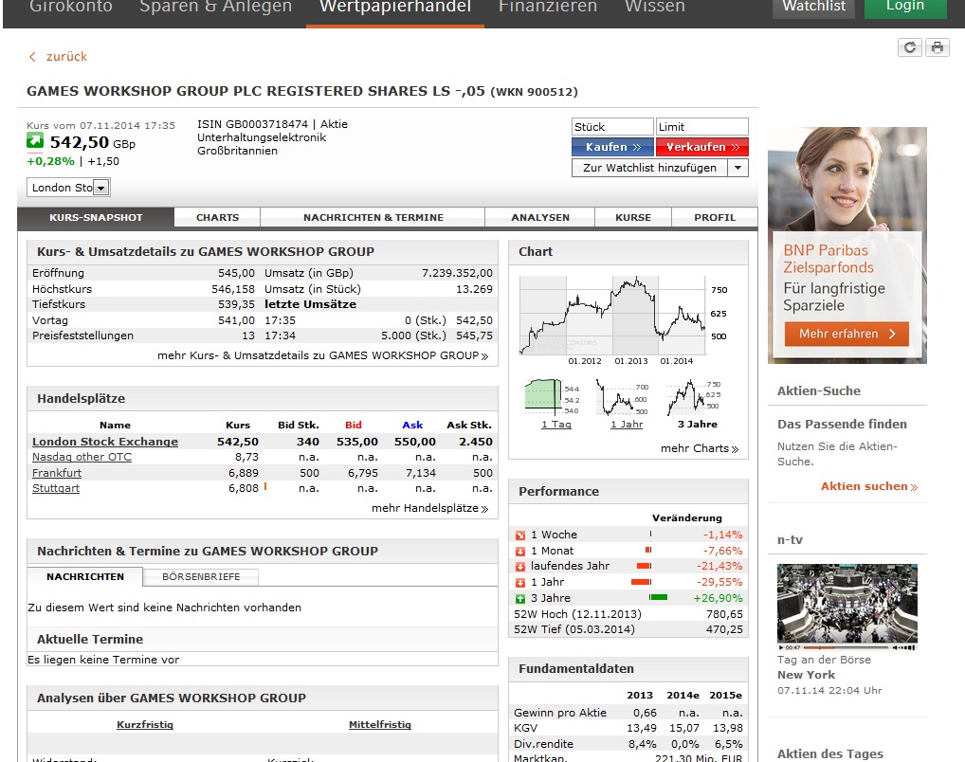Image resolution: width=965 pixels, height=762 pixels.
Task: Select the Nachrichten sub-tab
Action: [85, 577]
